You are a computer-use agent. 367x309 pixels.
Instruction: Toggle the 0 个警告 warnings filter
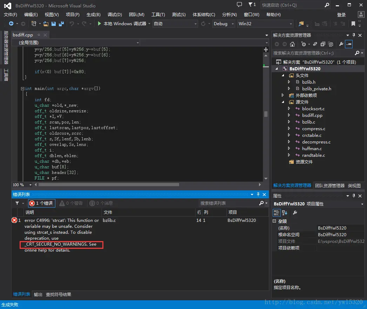(71, 203)
